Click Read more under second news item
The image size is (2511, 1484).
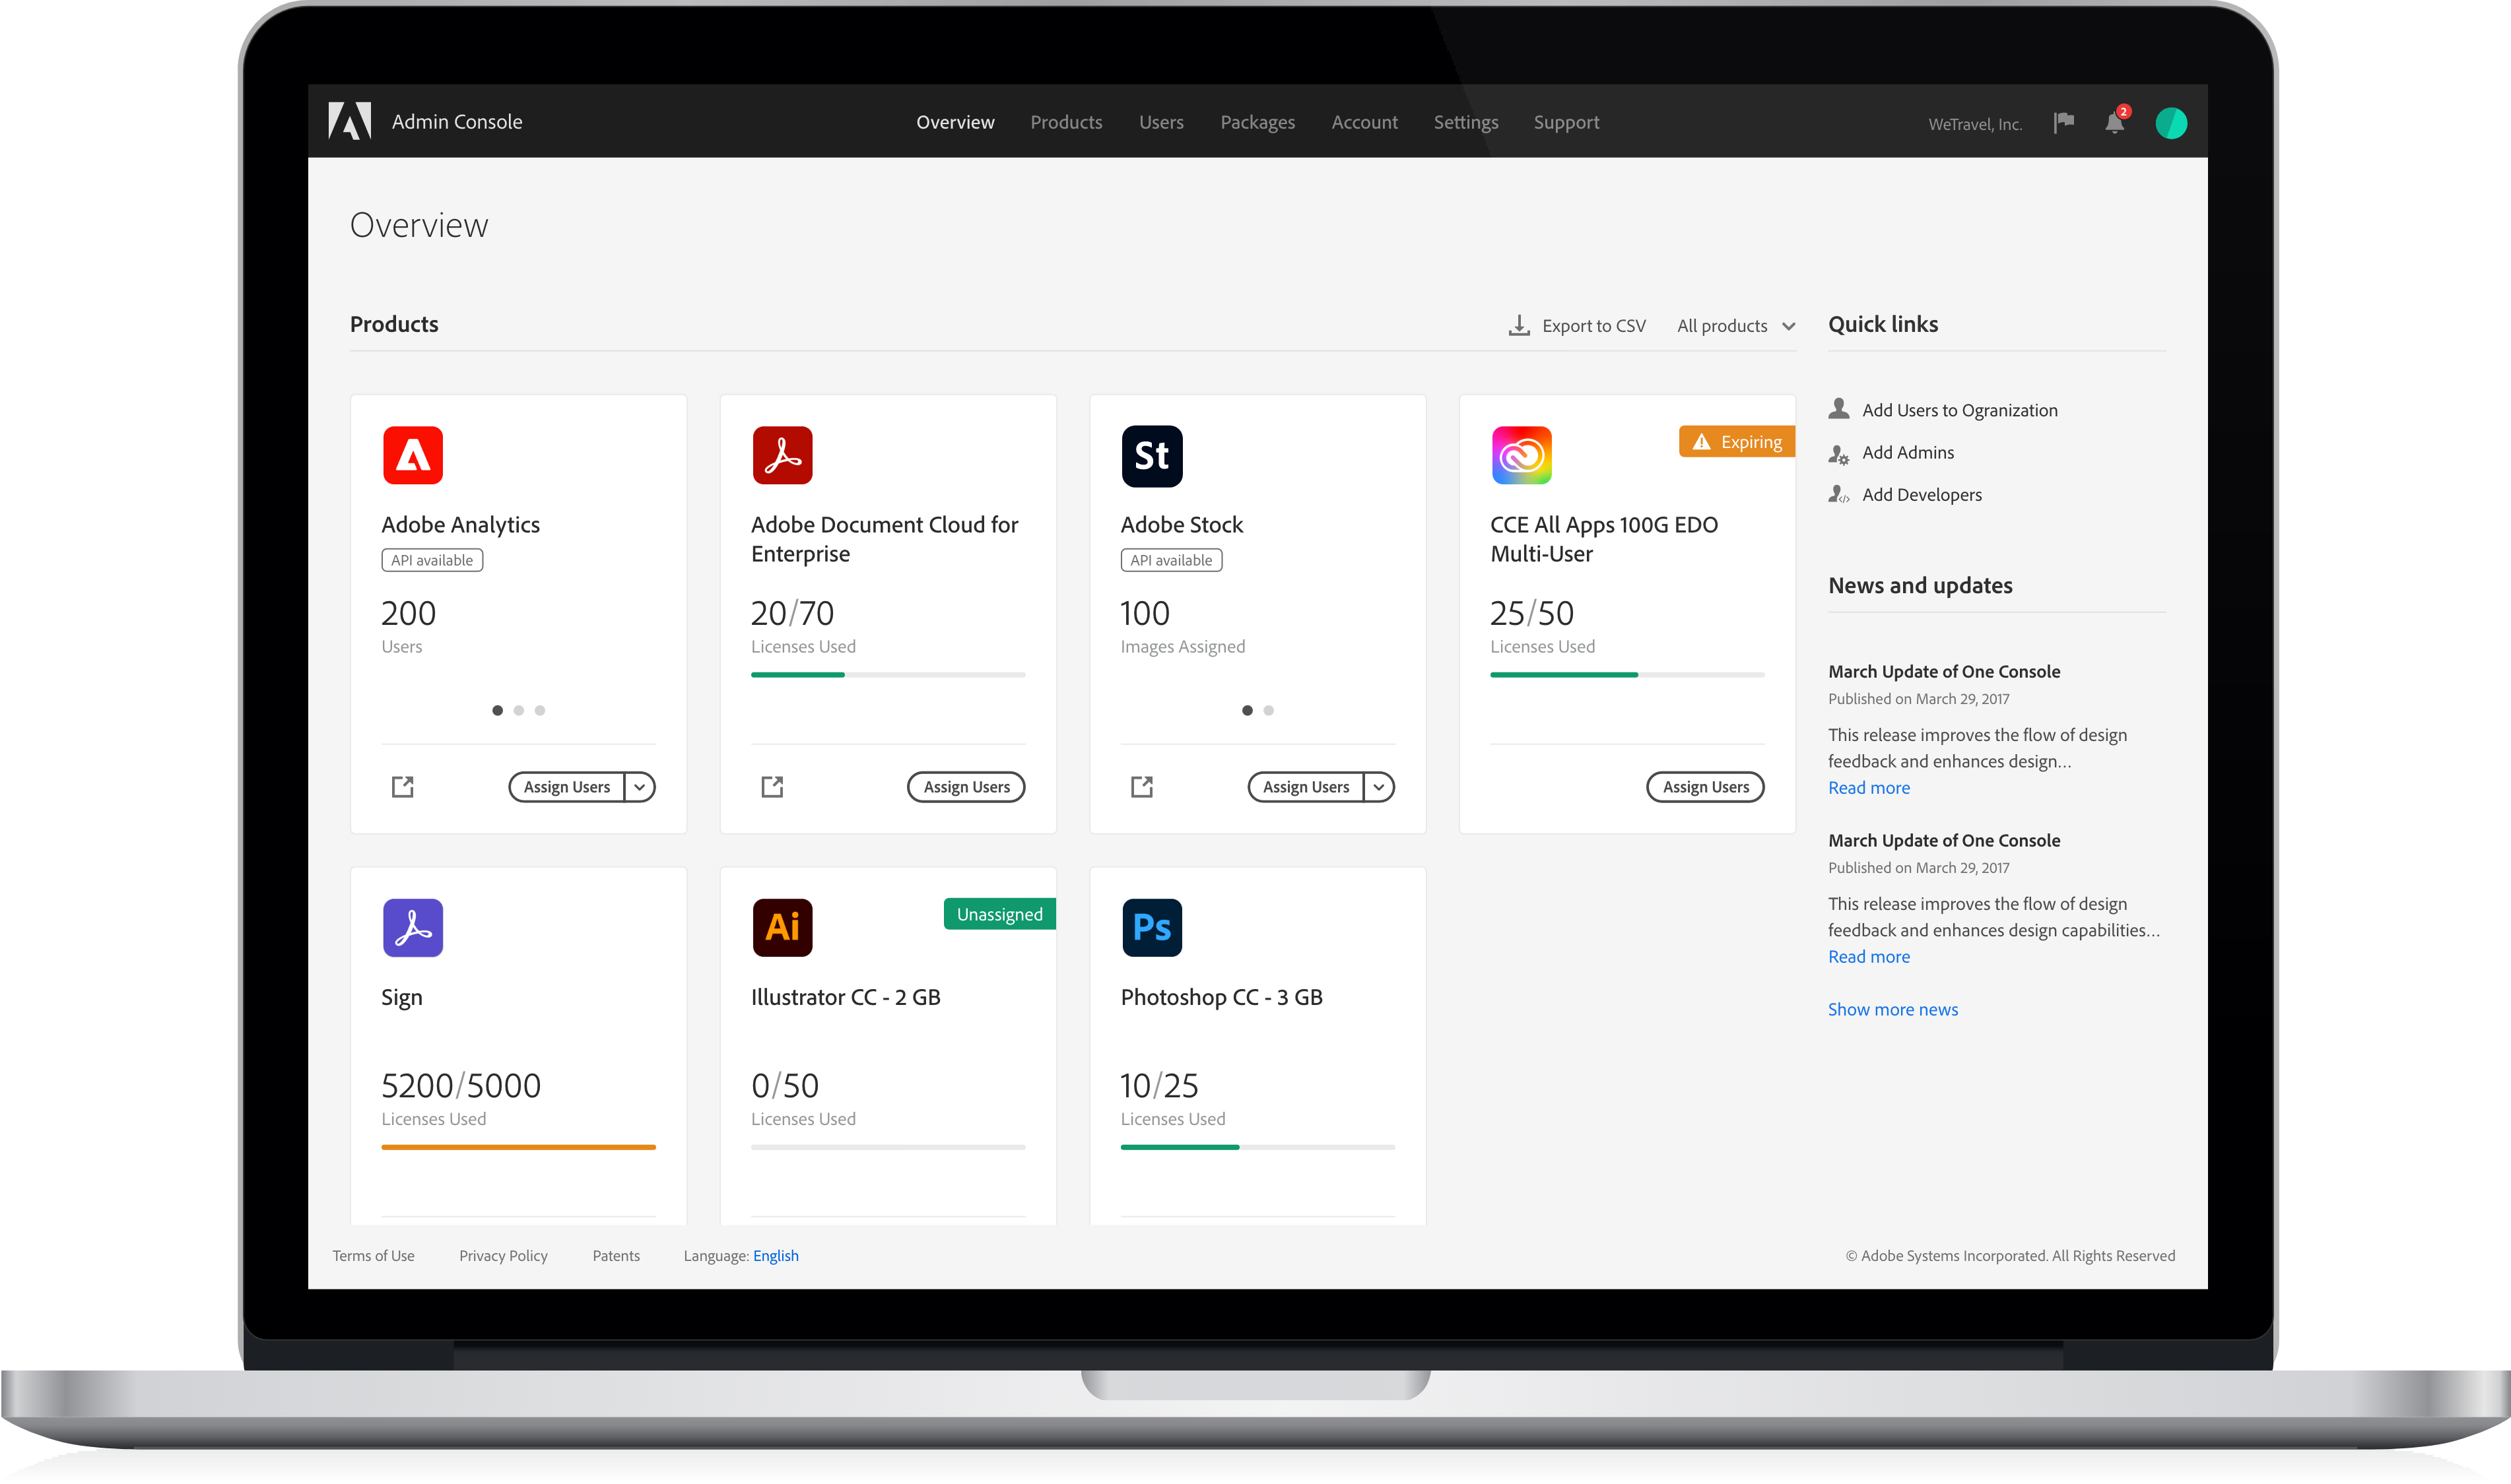coord(1869,956)
